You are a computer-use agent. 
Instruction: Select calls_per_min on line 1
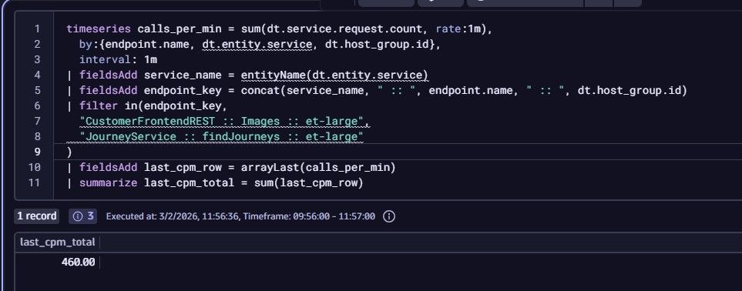[180, 28]
